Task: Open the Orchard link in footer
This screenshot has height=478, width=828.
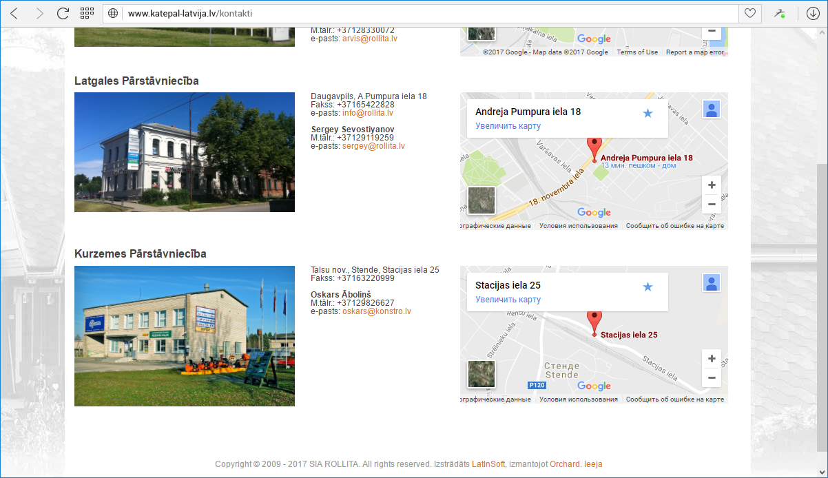Action: click(x=565, y=464)
